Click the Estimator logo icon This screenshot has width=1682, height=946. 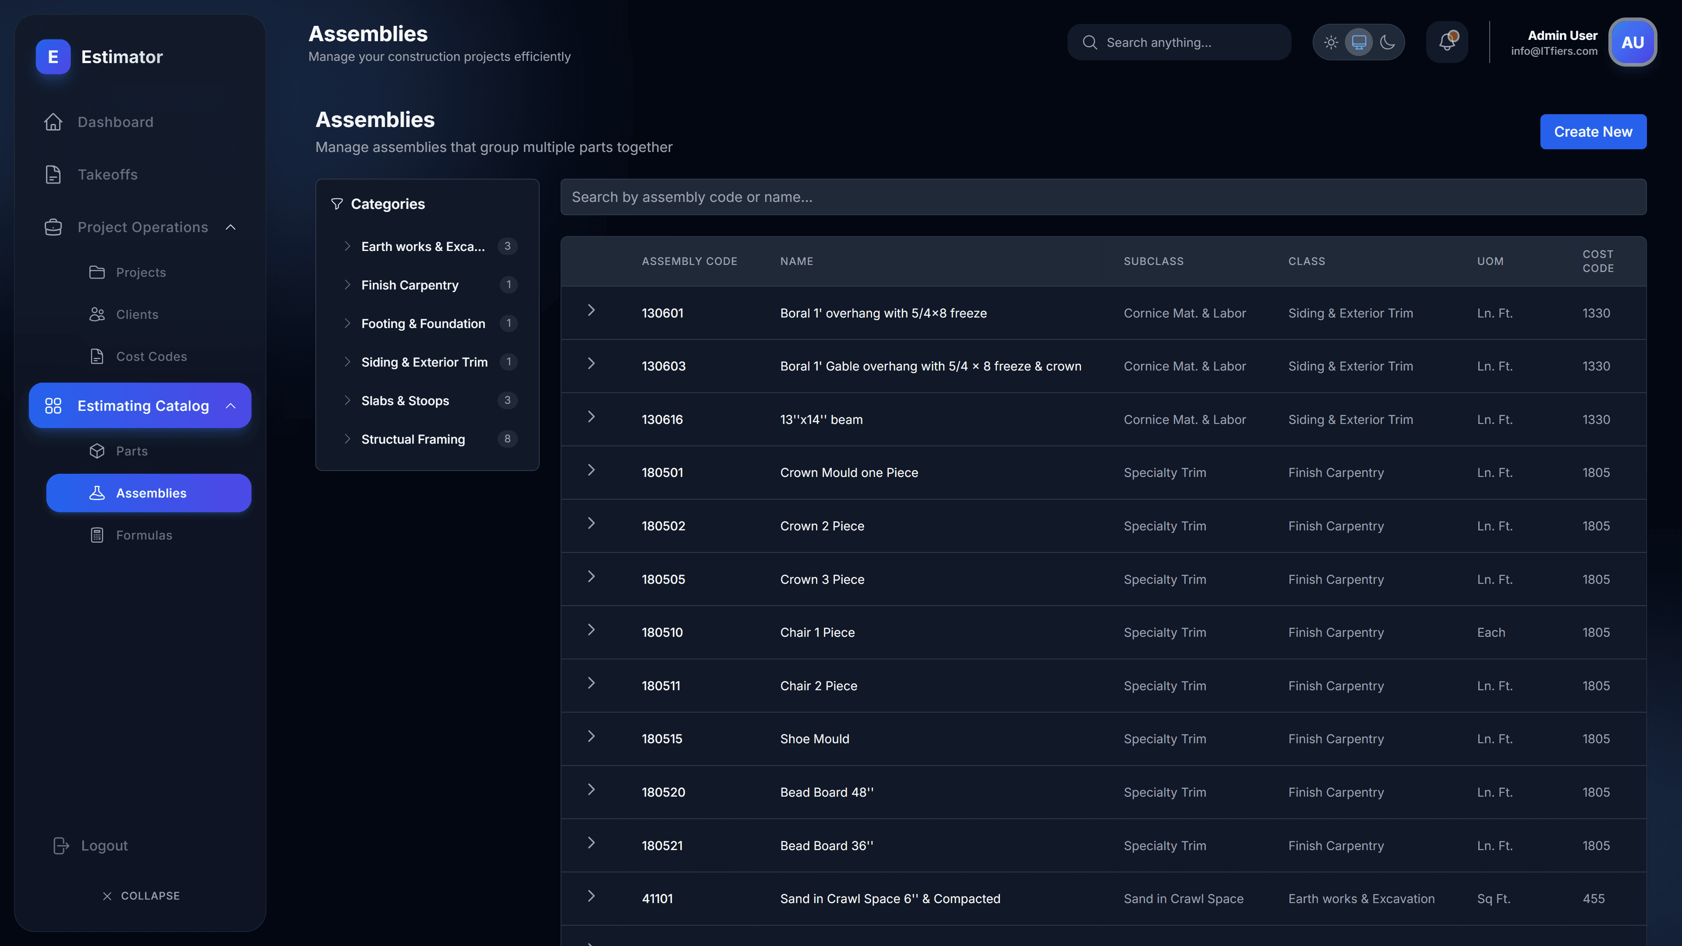pos(53,57)
